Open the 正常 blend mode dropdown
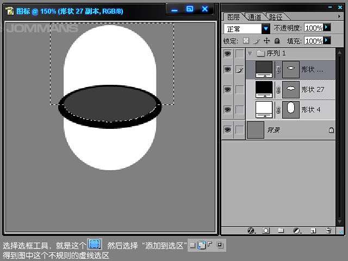Viewport: 348px width, 261px height. 266,28
